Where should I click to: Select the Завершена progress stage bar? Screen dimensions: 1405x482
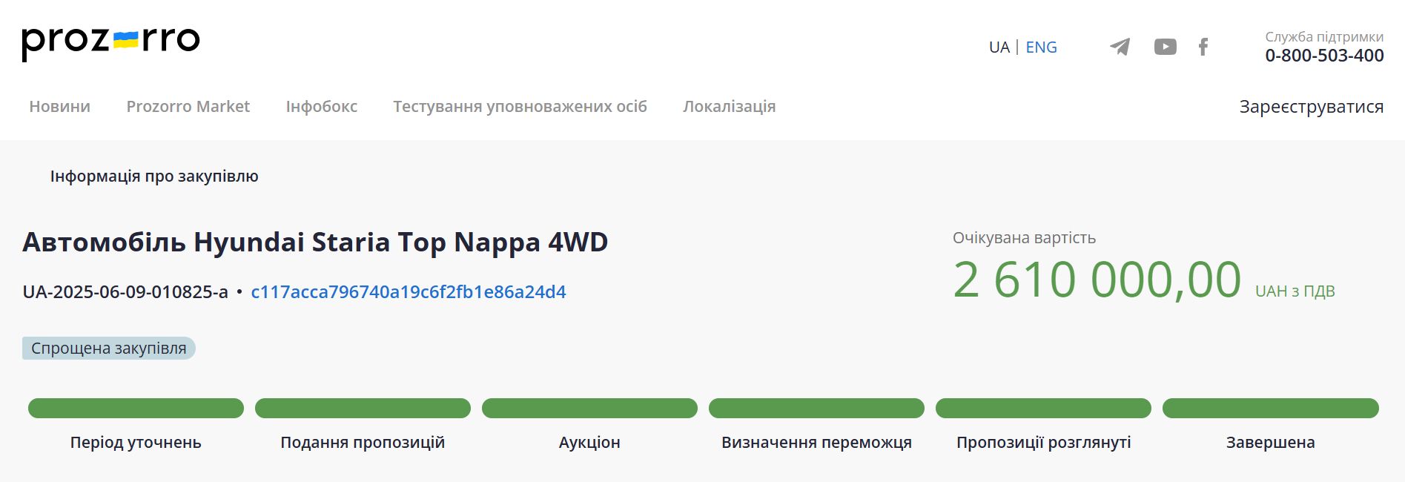(x=1270, y=409)
